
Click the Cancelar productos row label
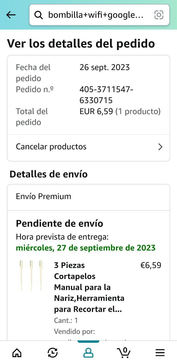pos(51,147)
